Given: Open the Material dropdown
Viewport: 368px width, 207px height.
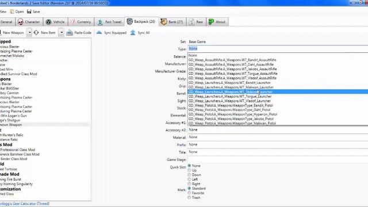Looking at the screenshot, I should click(278, 137).
